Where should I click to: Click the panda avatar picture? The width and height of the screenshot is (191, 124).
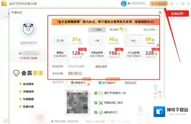click(x=28, y=29)
